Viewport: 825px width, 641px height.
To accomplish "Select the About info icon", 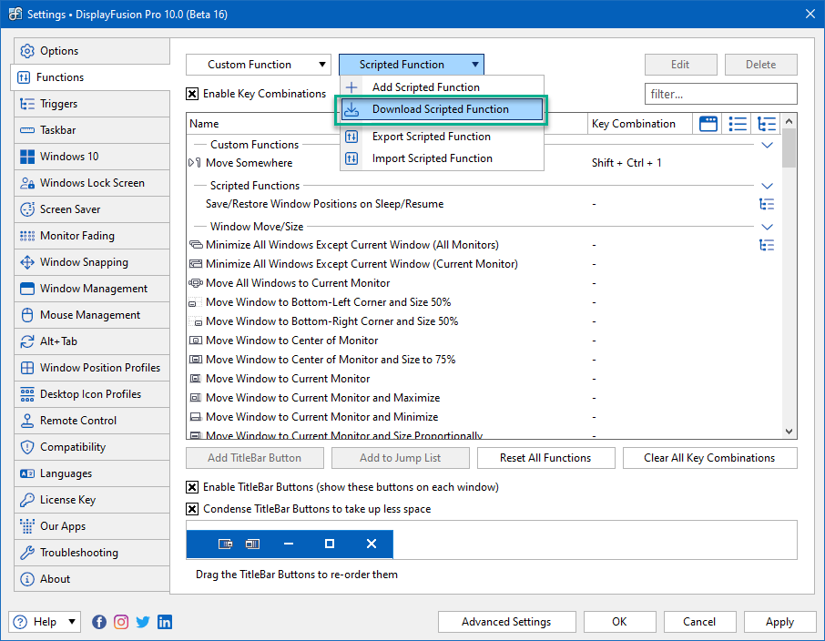I will pos(26,579).
